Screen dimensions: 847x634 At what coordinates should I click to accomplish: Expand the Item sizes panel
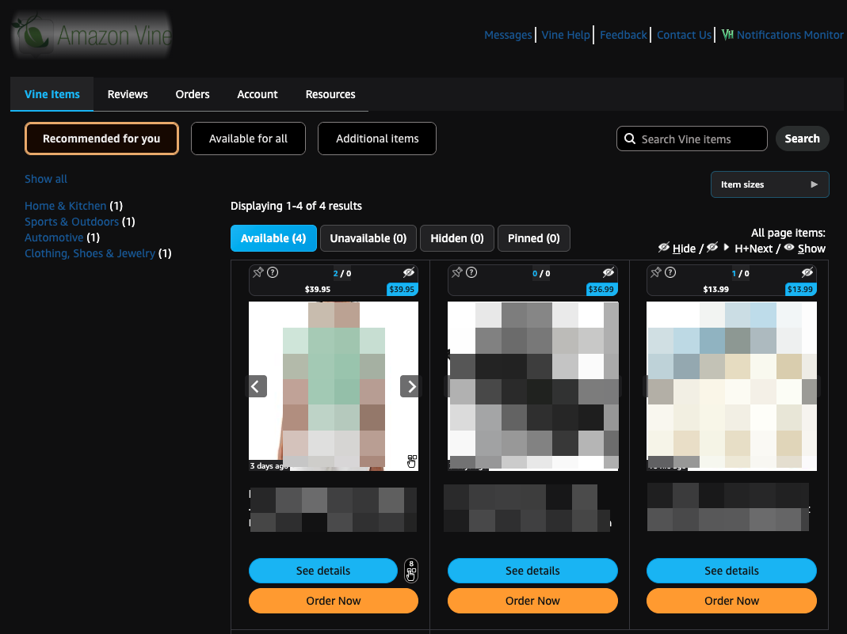769,184
